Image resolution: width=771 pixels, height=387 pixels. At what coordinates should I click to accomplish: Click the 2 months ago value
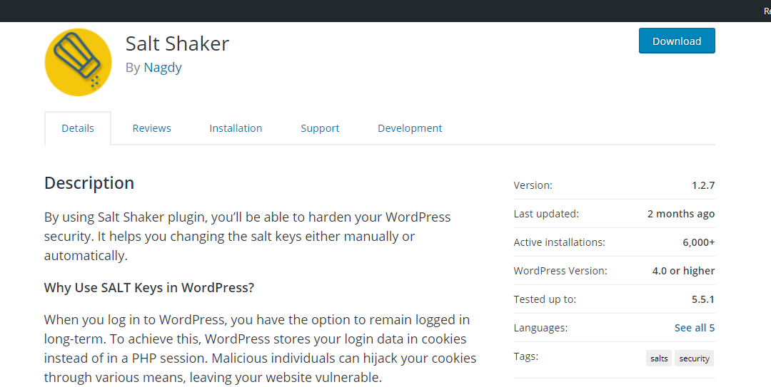[x=681, y=214]
